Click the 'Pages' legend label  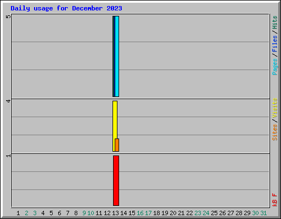click(x=275, y=67)
